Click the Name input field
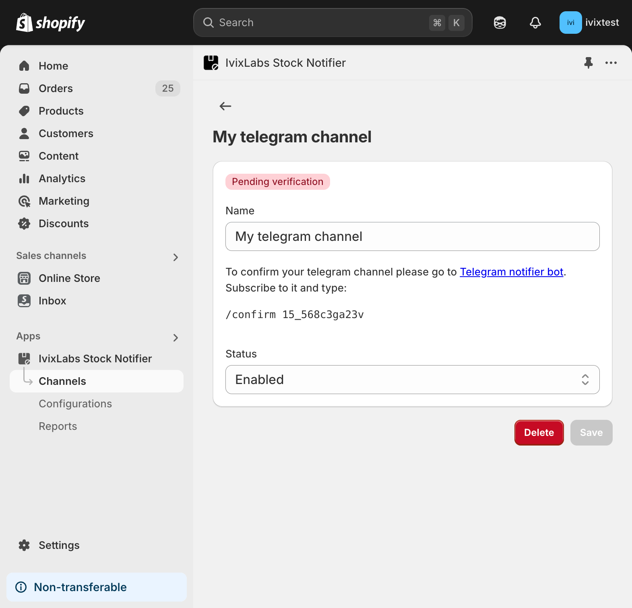This screenshot has width=632, height=608. [x=413, y=236]
